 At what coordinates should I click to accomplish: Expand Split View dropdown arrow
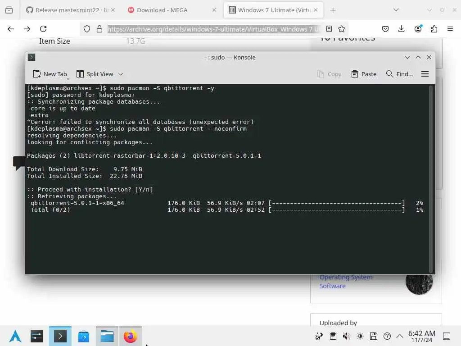pyautogui.click(x=121, y=74)
